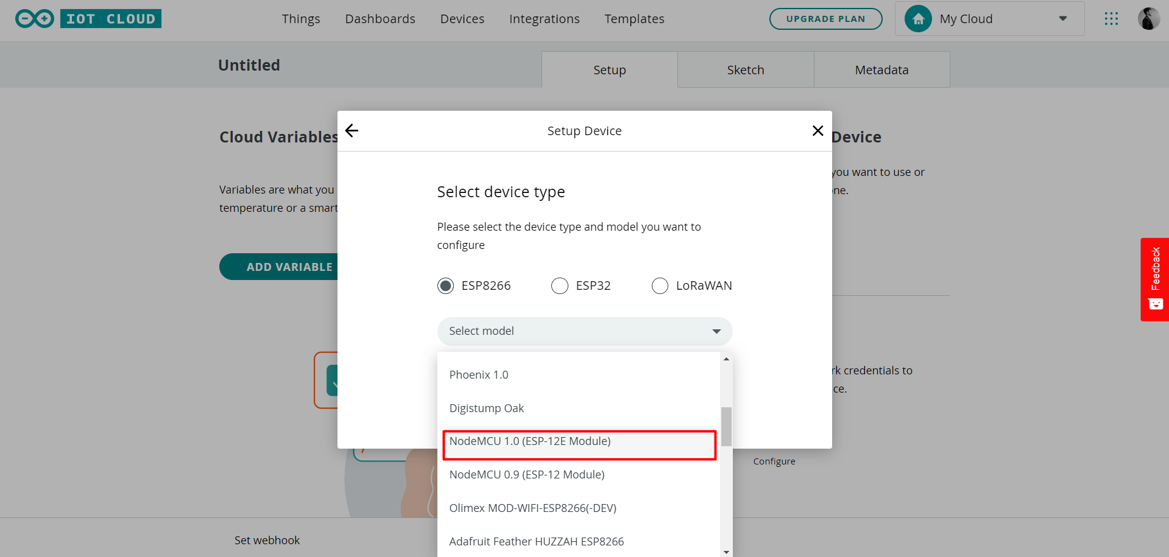Select the ESP8266 radio button
1169x557 pixels.
tap(445, 286)
